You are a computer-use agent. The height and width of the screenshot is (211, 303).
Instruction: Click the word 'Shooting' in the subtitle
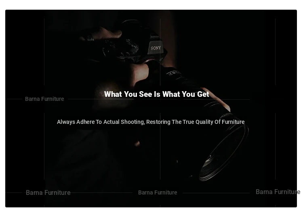click(x=133, y=122)
